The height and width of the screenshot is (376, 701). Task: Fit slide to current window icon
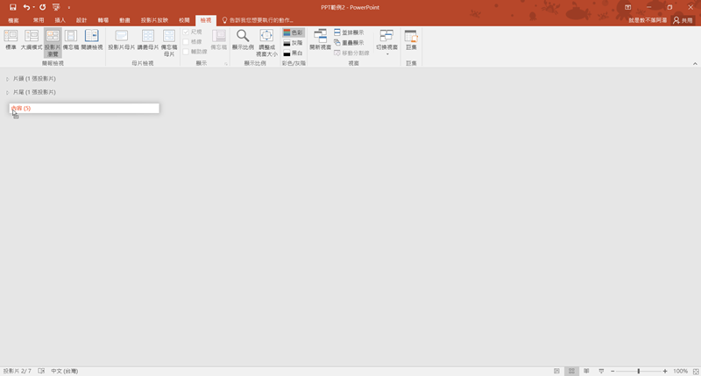(696, 372)
